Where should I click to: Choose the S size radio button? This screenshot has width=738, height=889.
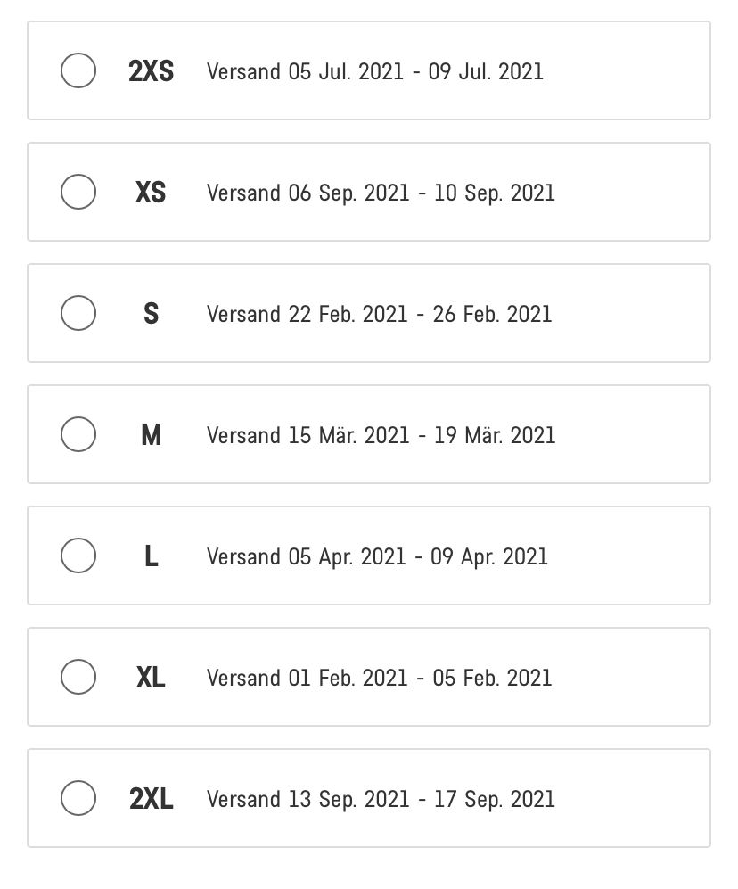[78, 314]
